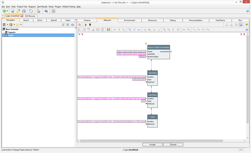Click the debug run icon beside play
This screenshot has width=251, height=153.
coord(90,25)
